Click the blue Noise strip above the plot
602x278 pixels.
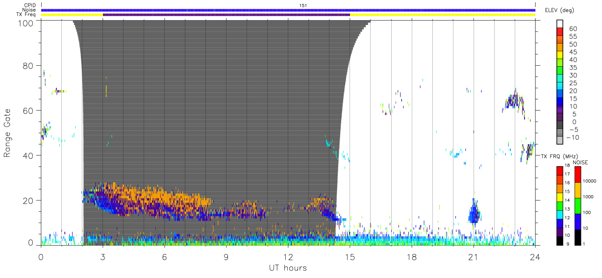point(288,10)
